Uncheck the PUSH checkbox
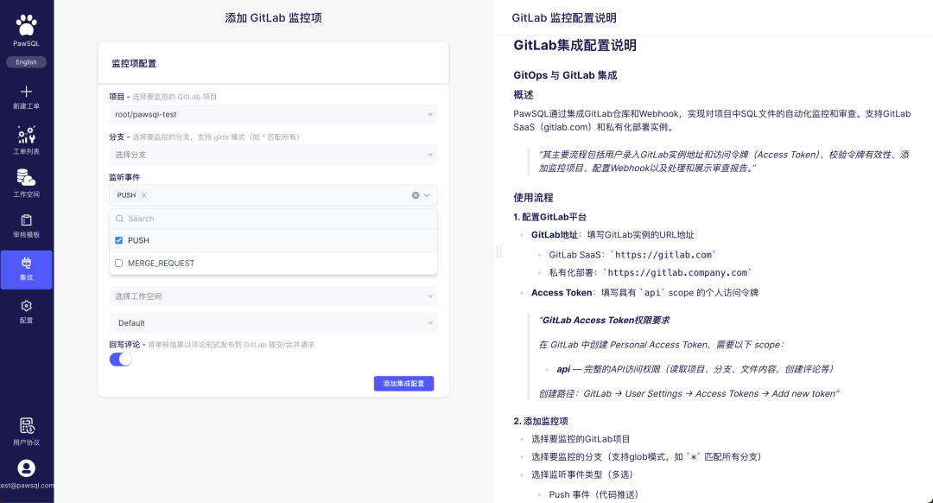 pos(119,240)
